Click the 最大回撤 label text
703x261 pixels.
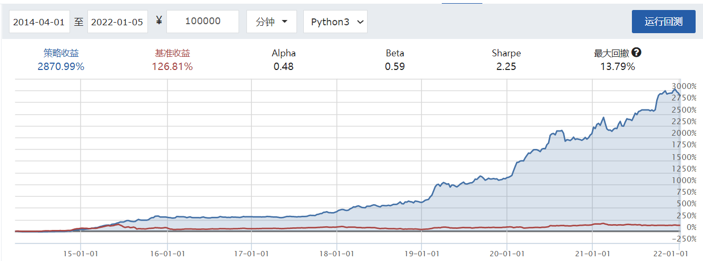pos(612,53)
